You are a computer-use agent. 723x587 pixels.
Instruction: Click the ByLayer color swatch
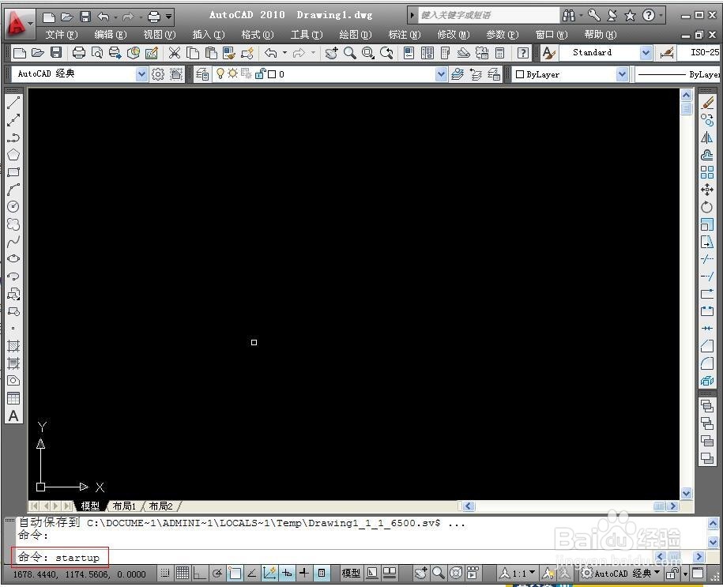point(520,74)
